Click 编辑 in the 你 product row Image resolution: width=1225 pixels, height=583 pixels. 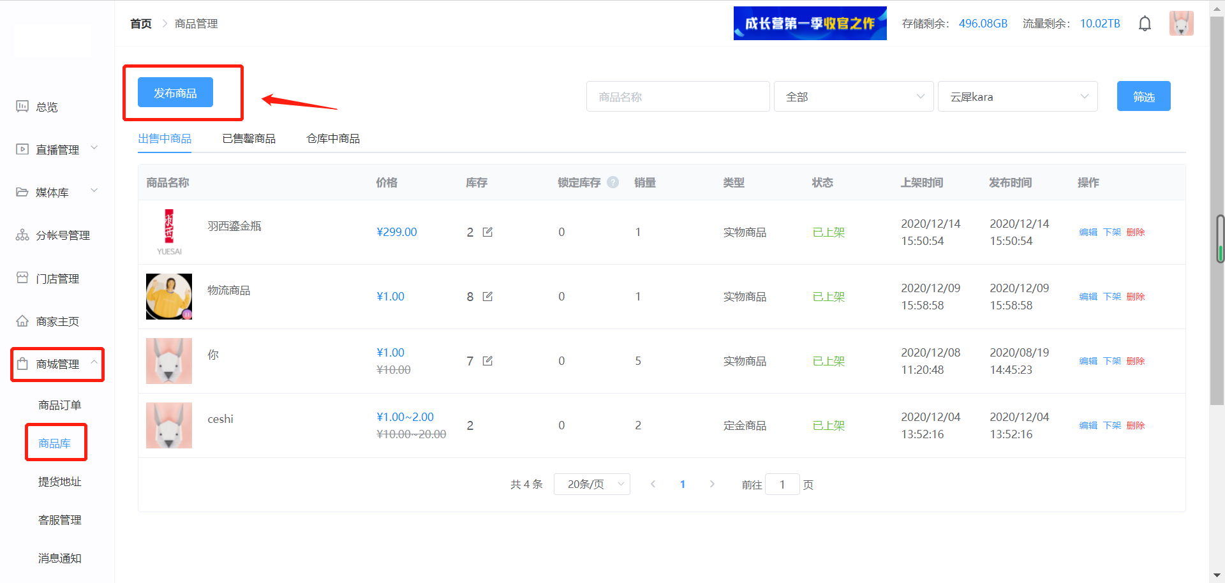(x=1088, y=361)
